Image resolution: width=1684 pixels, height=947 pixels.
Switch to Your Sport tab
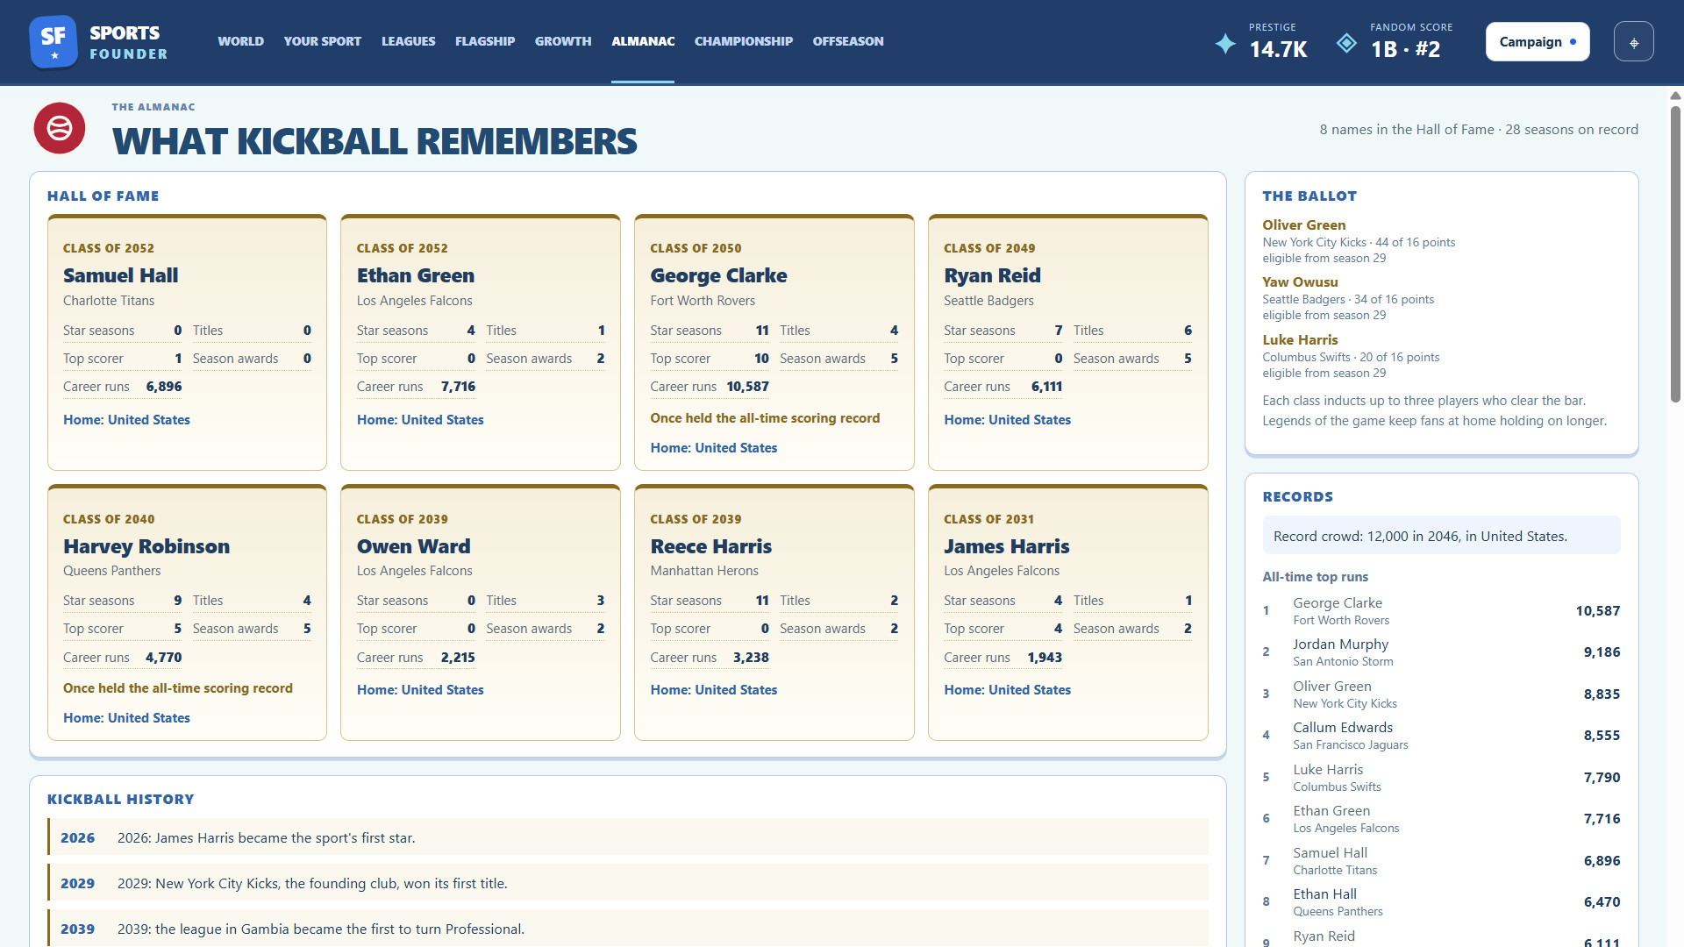click(322, 41)
